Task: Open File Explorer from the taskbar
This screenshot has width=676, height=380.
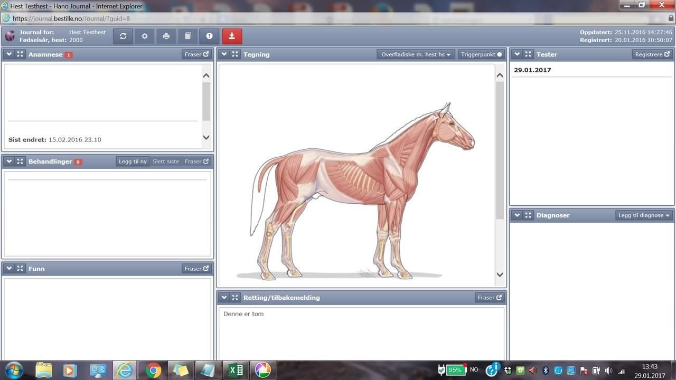Action: pos(43,370)
